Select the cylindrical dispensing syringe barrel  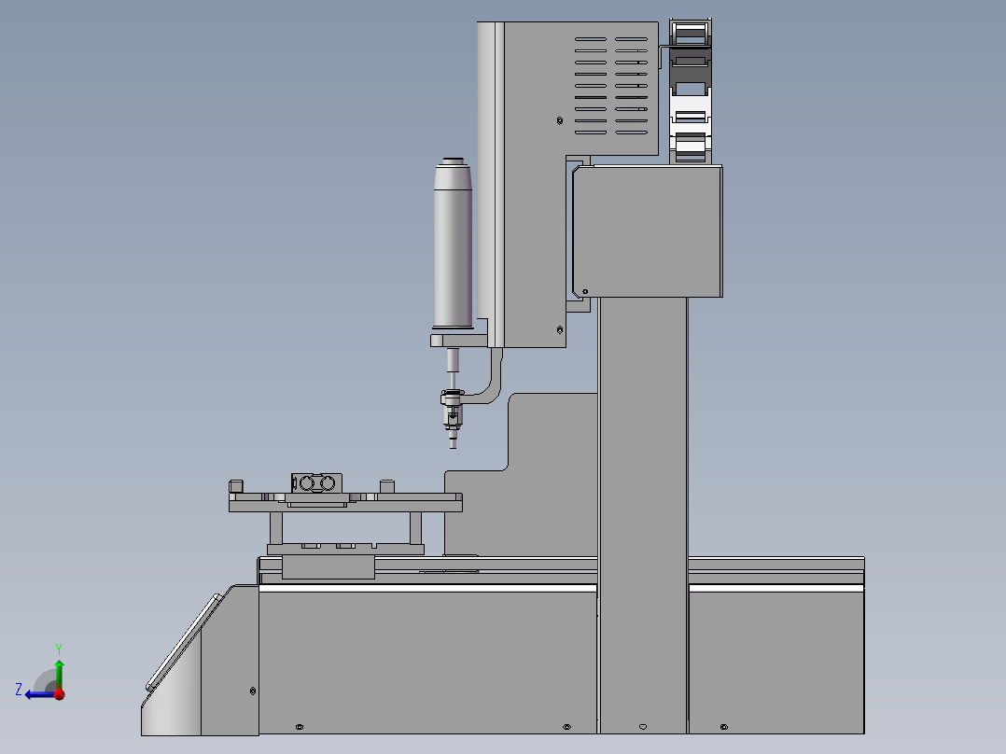[453, 244]
